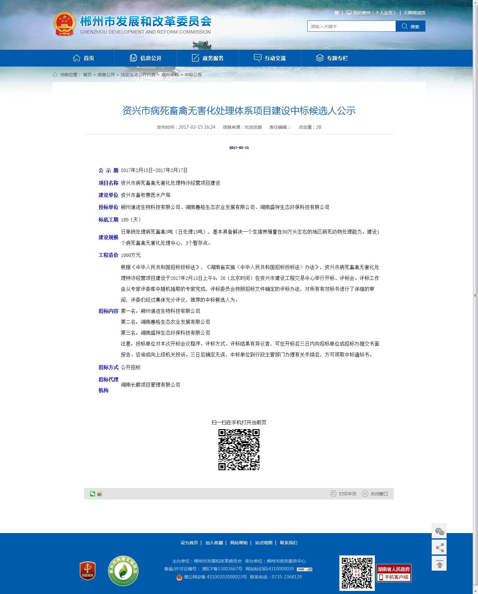Screen dimensions: 478x594
Task: Switch to traditional Chinese with 繁 link
Action: (337, 13)
